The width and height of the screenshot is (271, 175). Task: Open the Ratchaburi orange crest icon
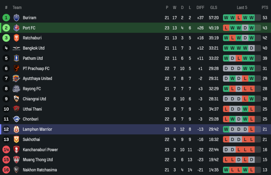point(16,38)
